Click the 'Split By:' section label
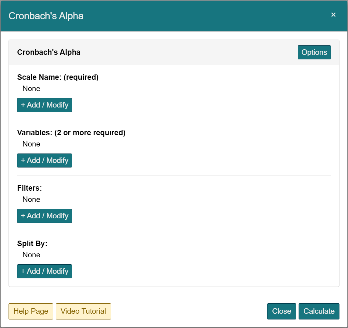 (x=32, y=244)
